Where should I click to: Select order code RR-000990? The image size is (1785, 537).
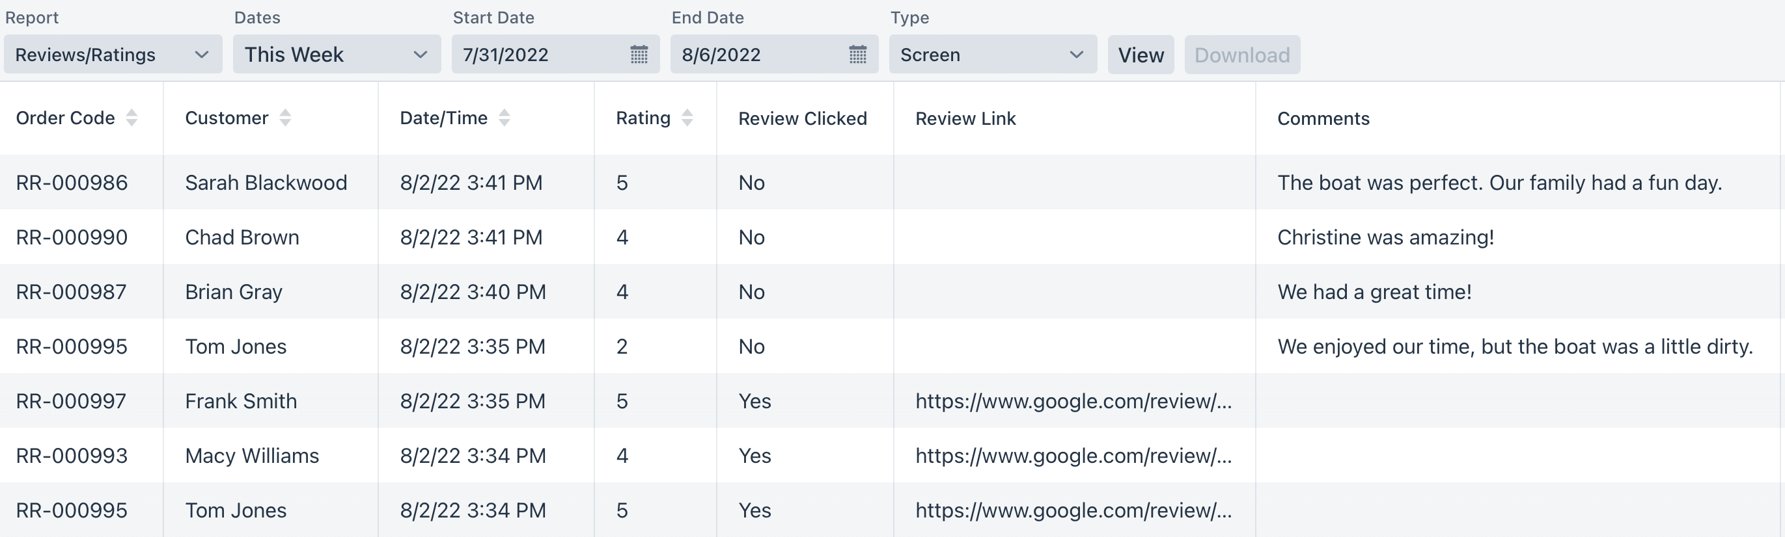pyautogui.click(x=72, y=237)
